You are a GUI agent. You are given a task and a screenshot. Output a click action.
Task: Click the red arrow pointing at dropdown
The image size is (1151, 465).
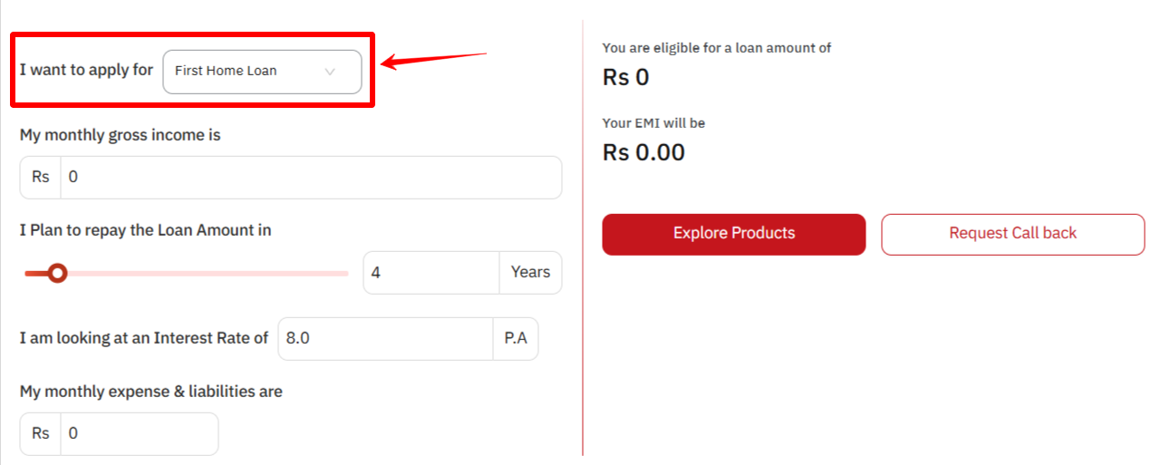pyautogui.click(x=433, y=61)
